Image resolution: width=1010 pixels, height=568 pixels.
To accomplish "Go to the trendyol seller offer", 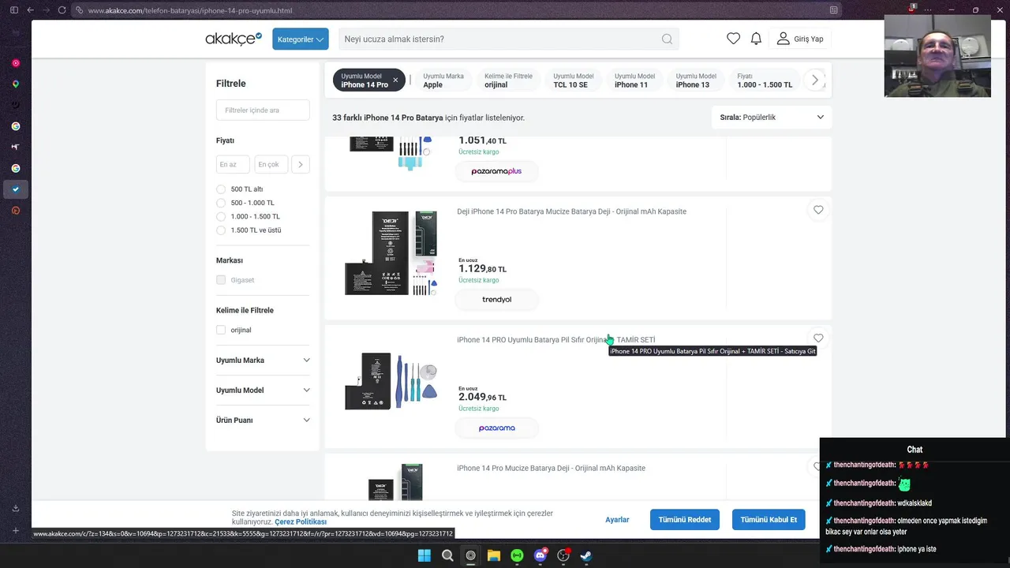I will (497, 300).
